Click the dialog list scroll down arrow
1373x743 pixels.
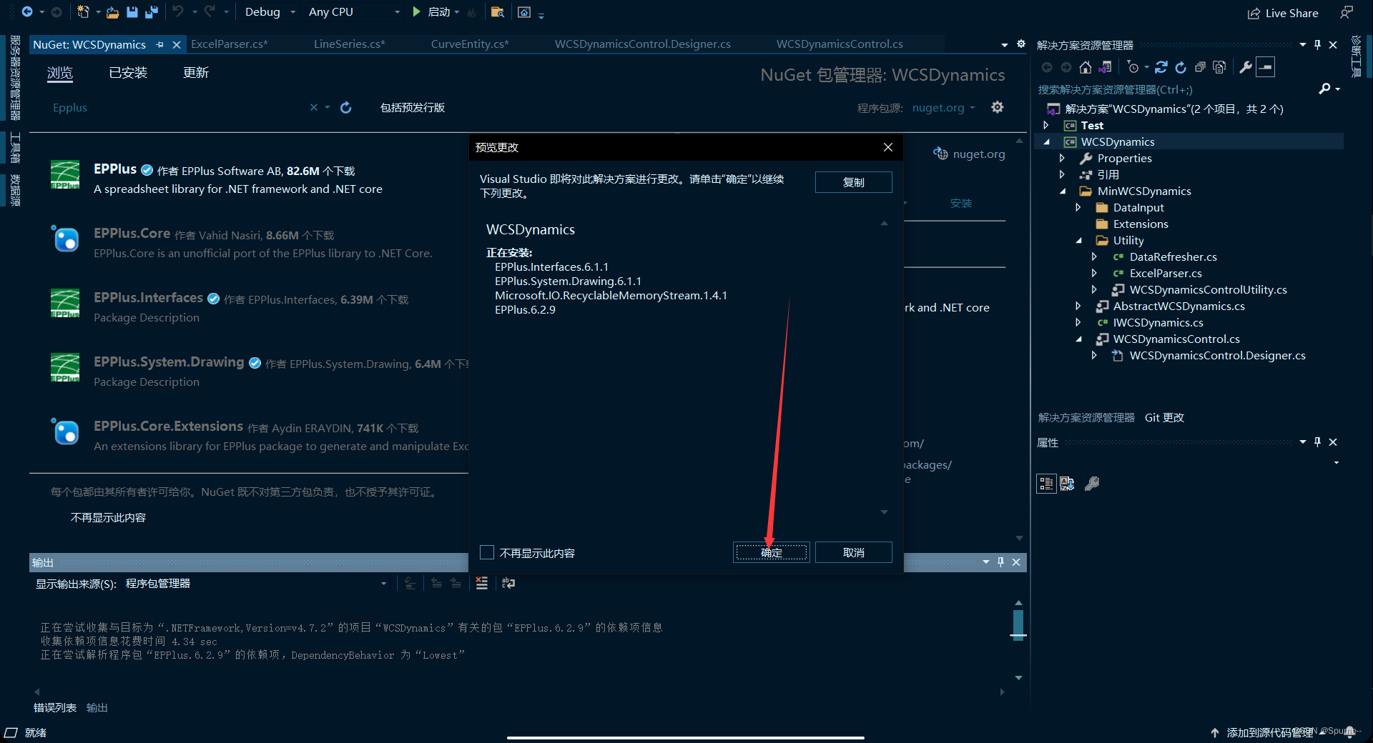tap(885, 512)
